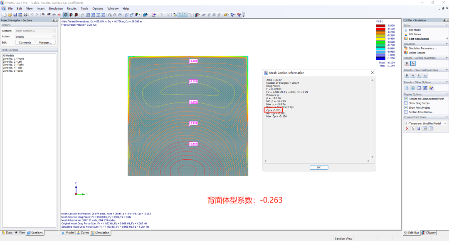The height and width of the screenshot is (241, 449).
Task: Switch to the Data navigator tab
Action: (x=7, y=233)
